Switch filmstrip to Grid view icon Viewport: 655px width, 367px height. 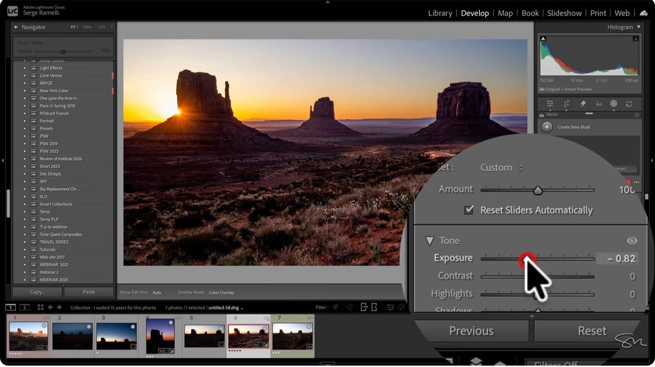tap(40, 307)
